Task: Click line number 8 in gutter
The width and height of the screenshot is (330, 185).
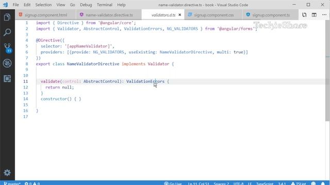Action: [x=26, y=64]
